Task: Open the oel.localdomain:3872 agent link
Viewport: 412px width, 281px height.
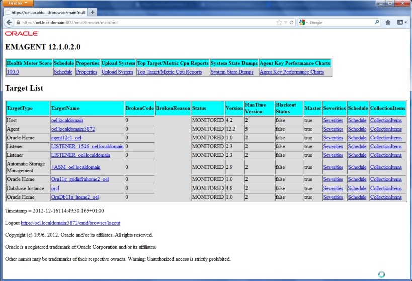Action: pyautogui.click(x=73, y=129)
